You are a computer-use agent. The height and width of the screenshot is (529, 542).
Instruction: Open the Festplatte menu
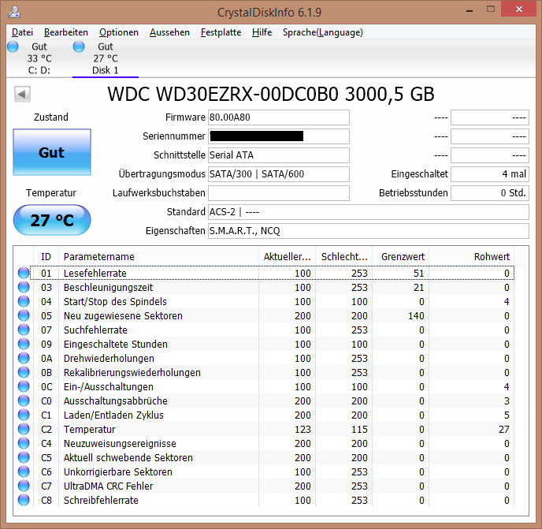click(x=221, y=32)
